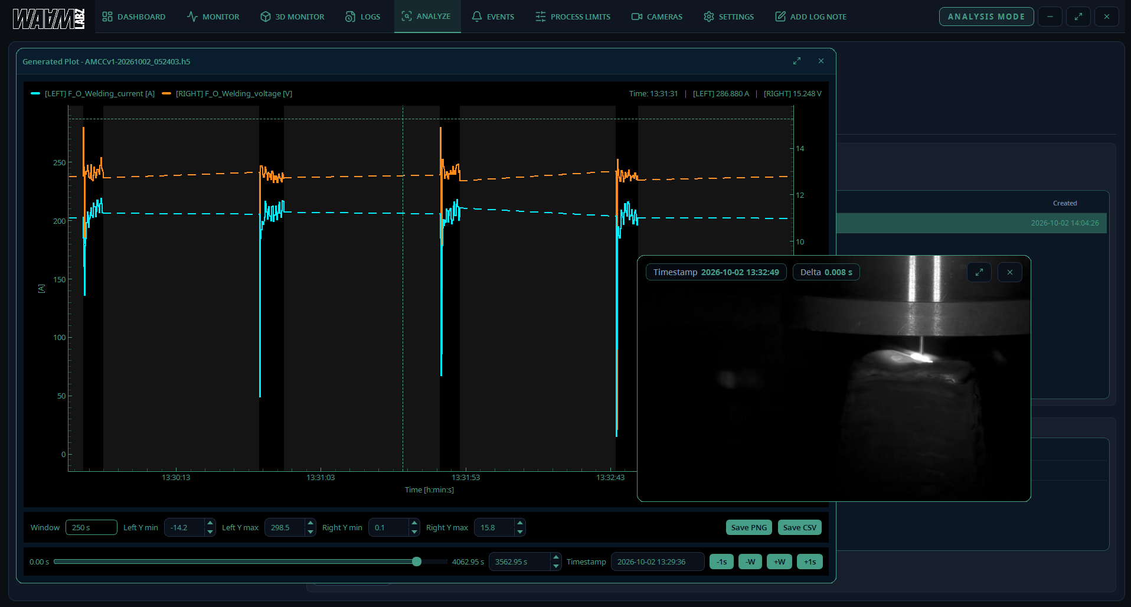This screenshot has width=1131, height=607.
Task: Increase the Left Y max value
Action: pos(310,523)
